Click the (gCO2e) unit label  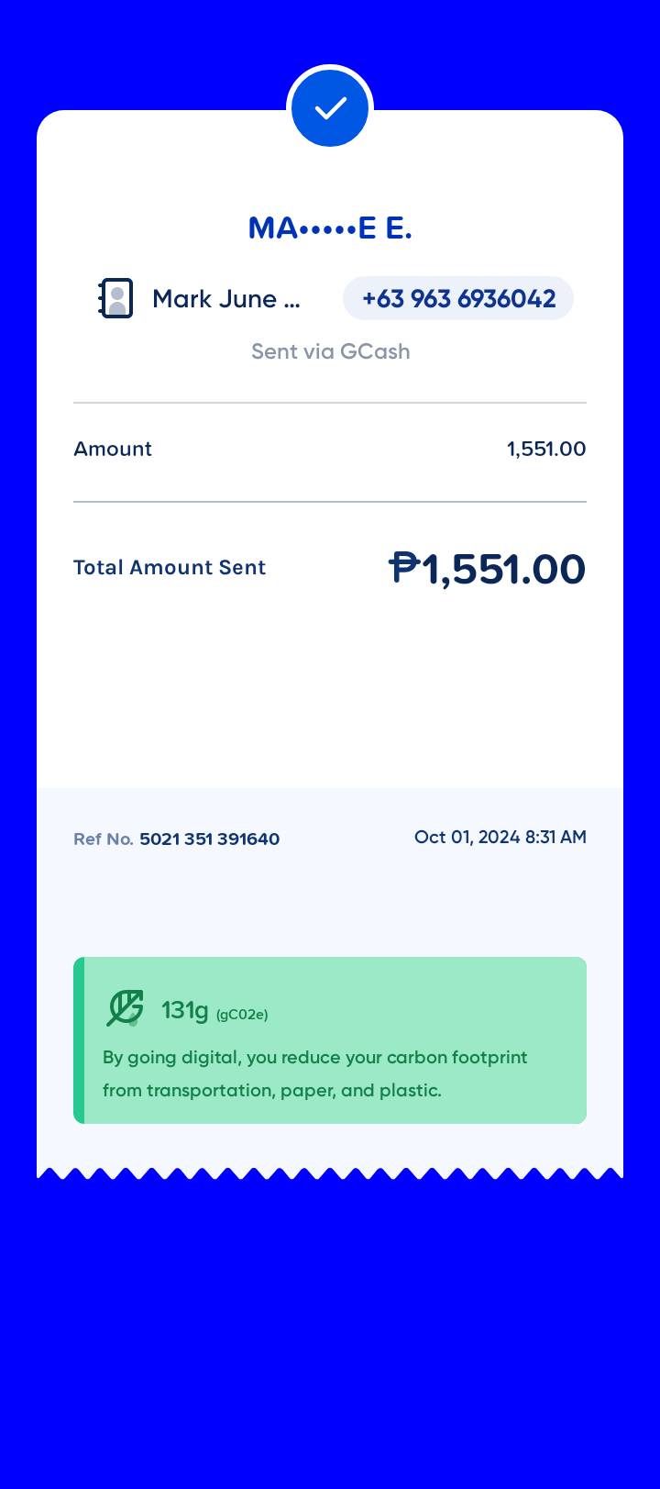click(242, 1014)
